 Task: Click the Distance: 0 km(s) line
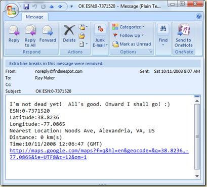pos(35,137)
